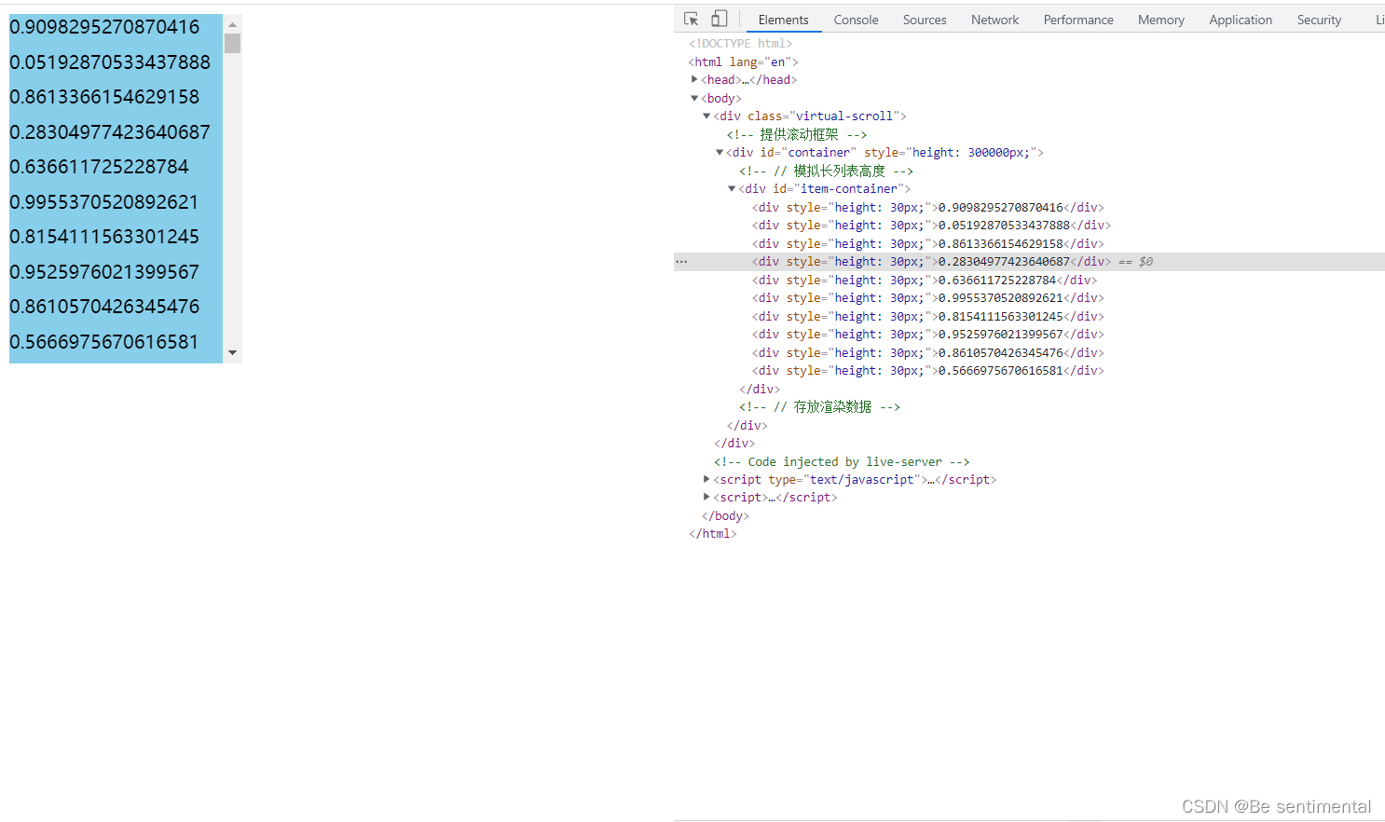Select the DOCTYPE html line
This screenshot has height=822, width=1385.
click(x=740, y=43)
